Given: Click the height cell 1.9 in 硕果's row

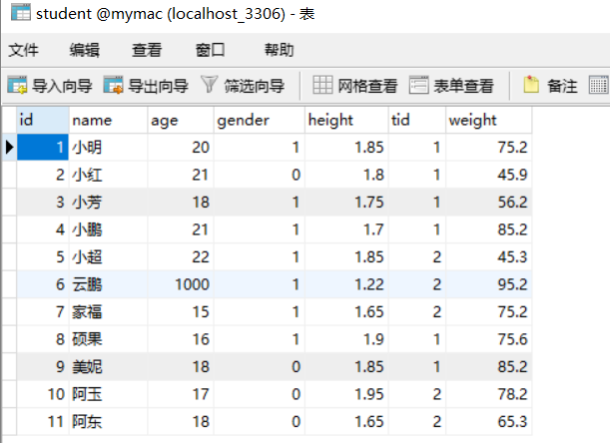Looking at the screenshot, I should coord(346,339).
